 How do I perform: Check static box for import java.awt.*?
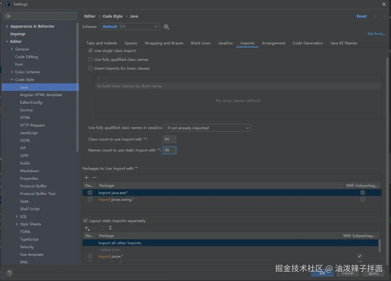pyautogui.click(x=90, y=193)
